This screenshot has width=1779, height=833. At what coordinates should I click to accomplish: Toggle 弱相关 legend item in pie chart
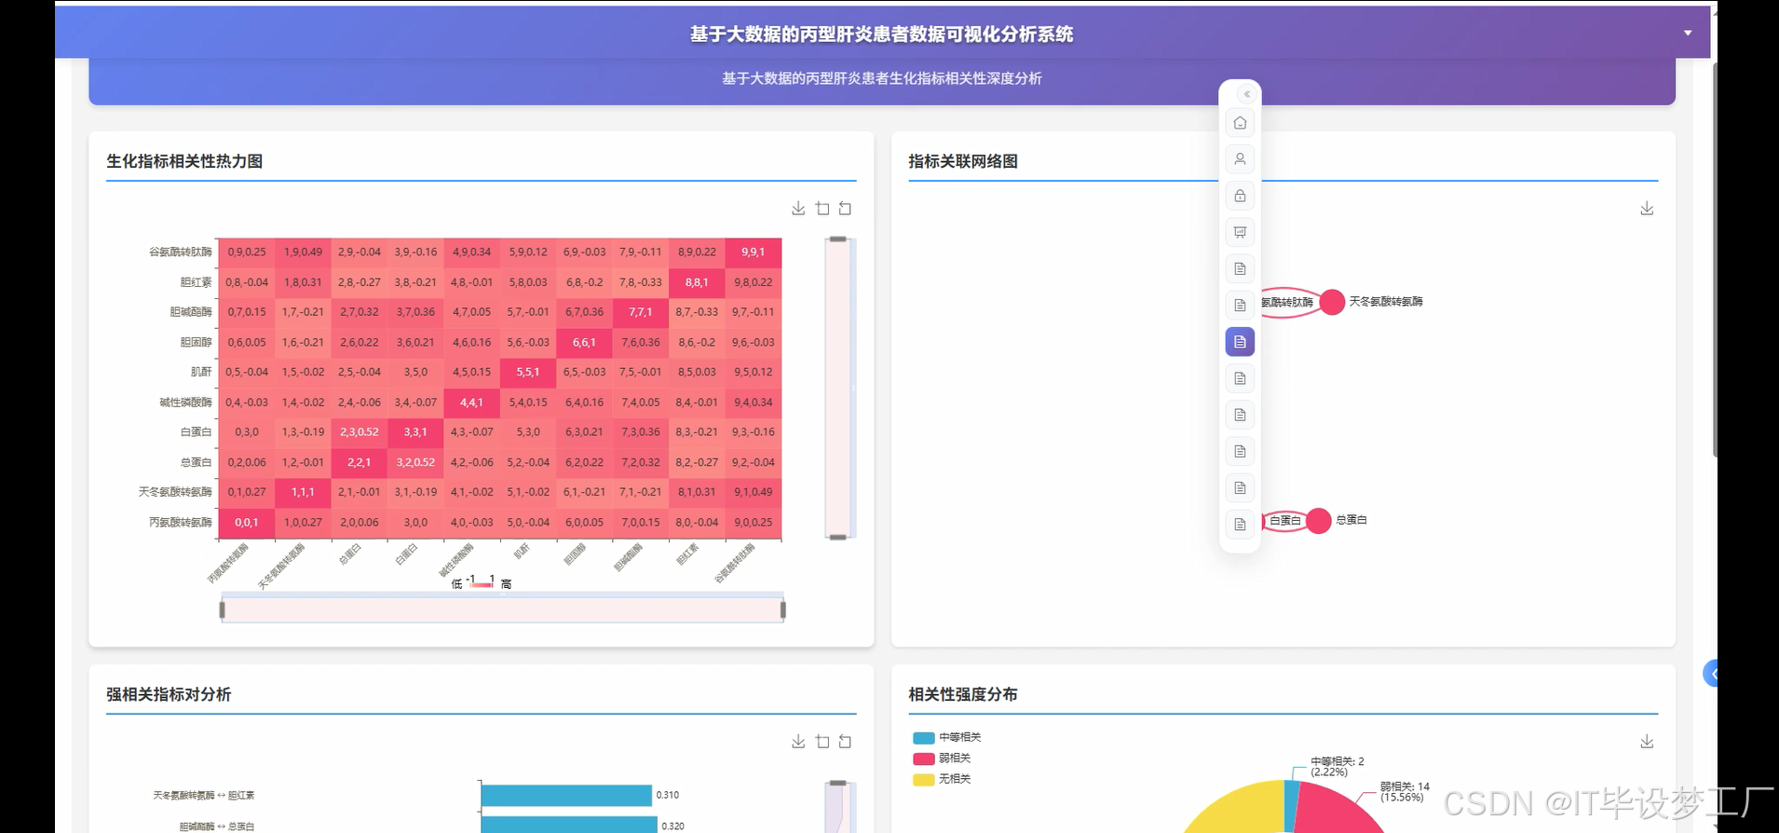(942, 758)
